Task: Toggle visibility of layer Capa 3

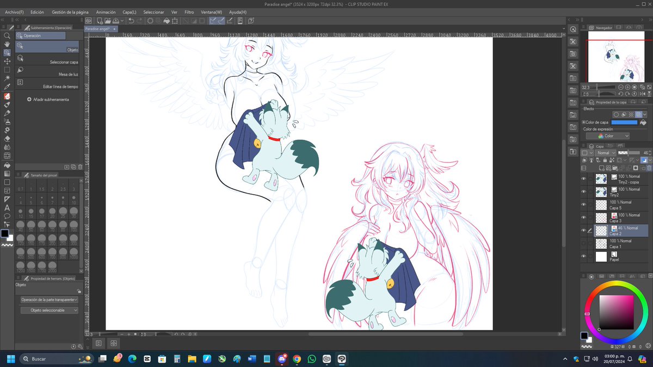Action: click(x=583, y=217)
